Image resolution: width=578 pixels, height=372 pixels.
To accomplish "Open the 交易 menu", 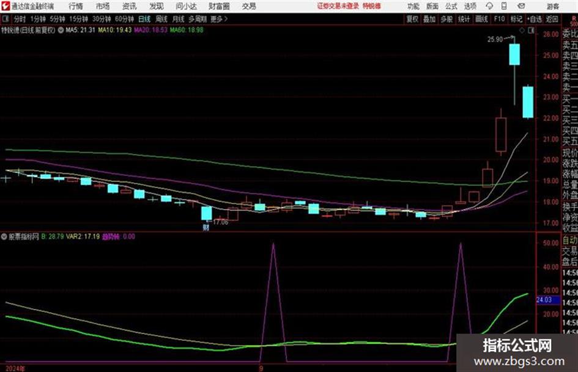I will (249, 6).
